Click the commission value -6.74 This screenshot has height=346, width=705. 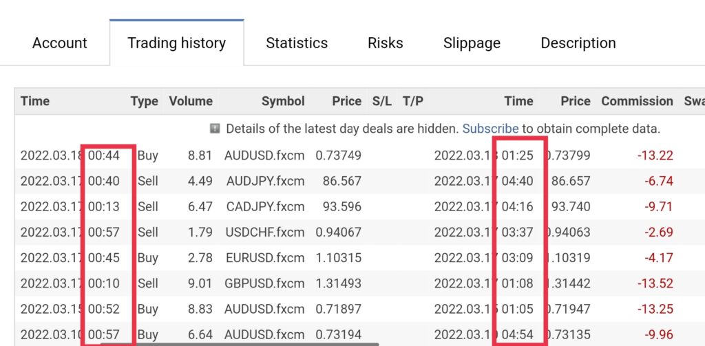659,181
